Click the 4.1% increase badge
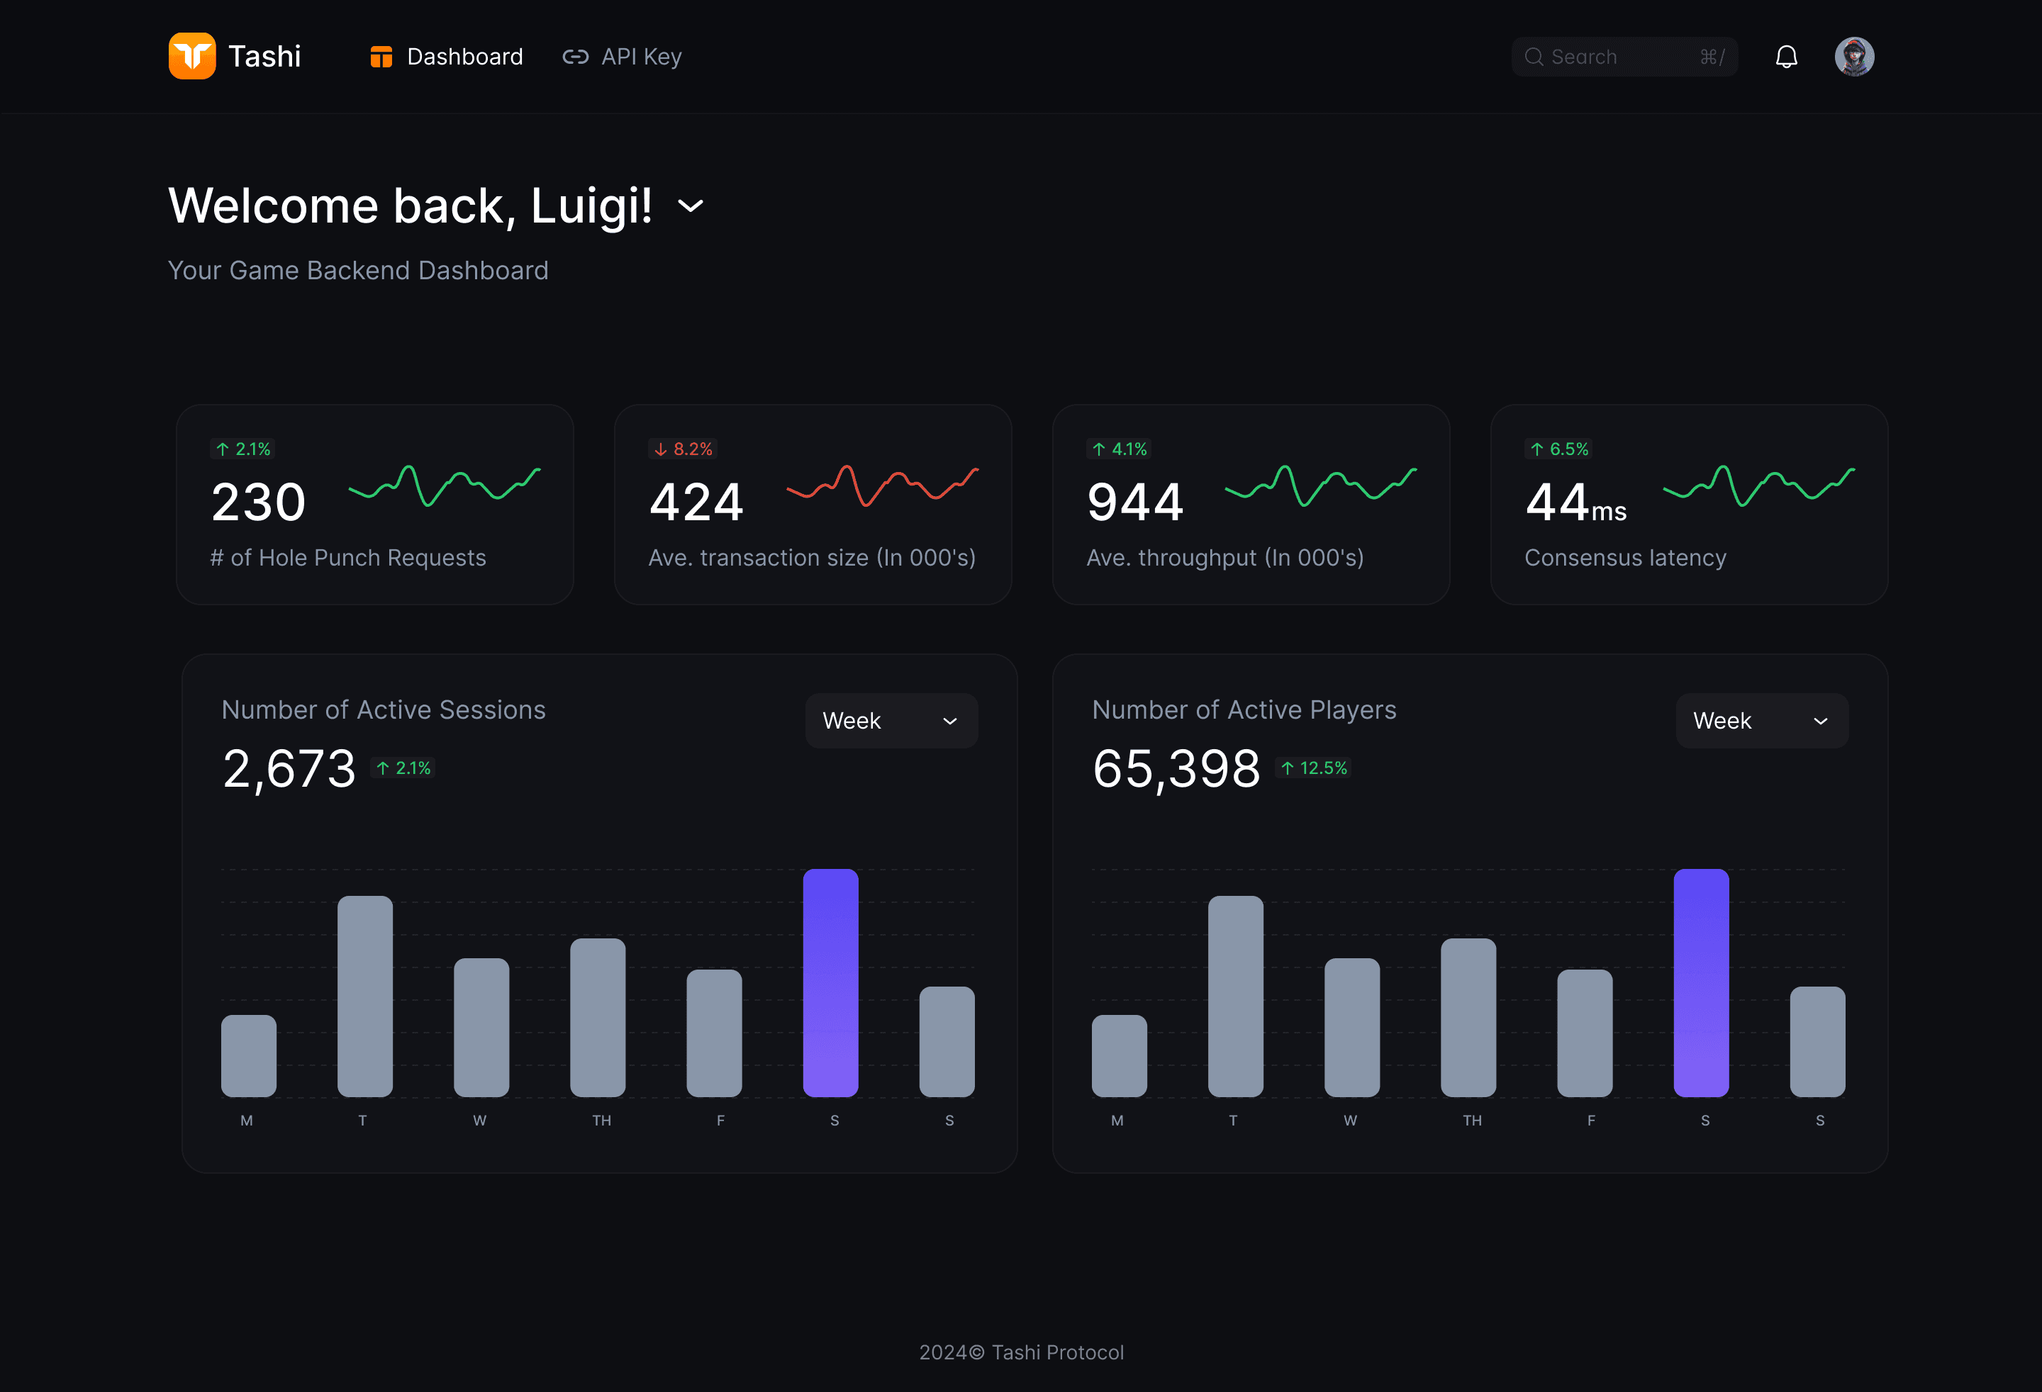The height and width of the screenshot is (1392, 2042). pos(1120,449)
